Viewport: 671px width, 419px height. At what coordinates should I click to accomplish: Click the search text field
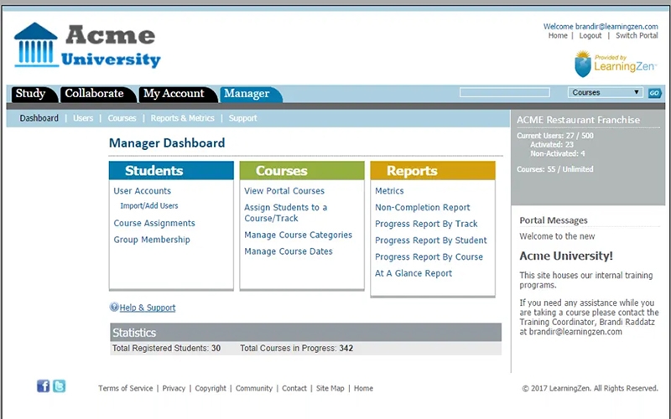[x=505, y=93]
